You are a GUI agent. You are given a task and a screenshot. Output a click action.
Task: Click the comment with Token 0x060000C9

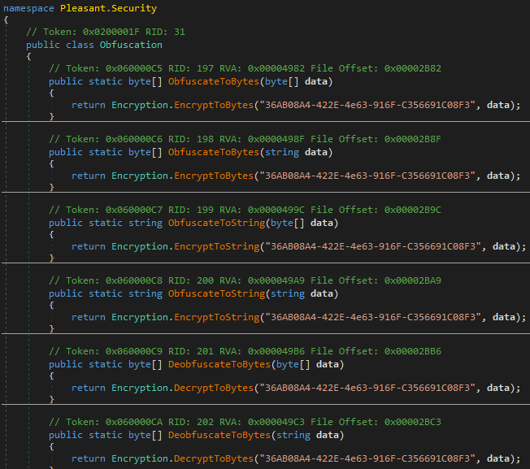(245, 351)
